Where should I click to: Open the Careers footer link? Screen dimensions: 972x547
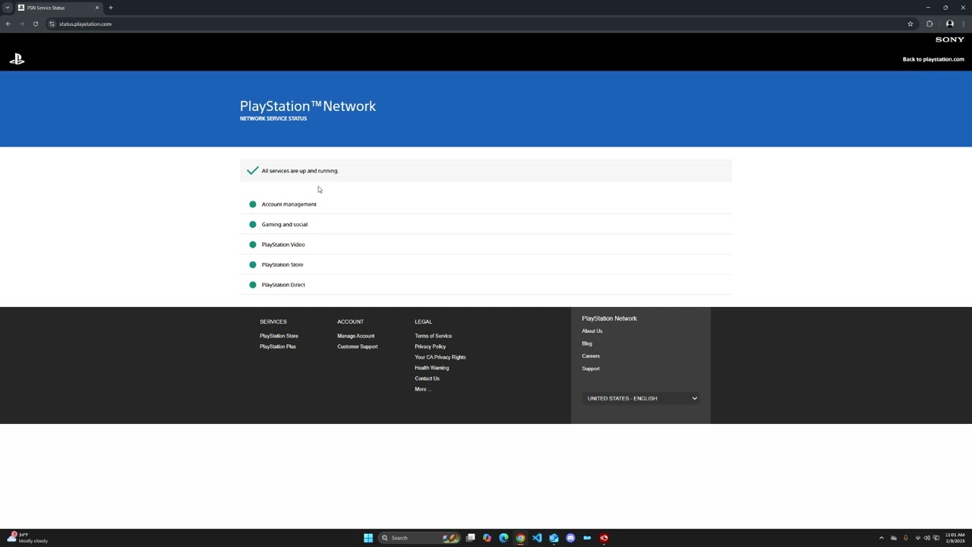click(591, 356)
